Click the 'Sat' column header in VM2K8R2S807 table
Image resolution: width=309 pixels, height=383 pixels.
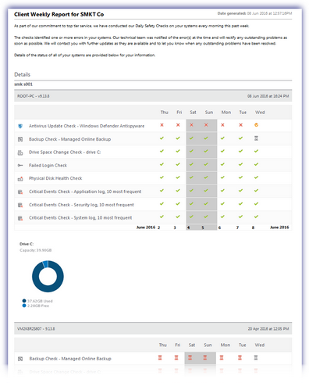tap(192, 345)
